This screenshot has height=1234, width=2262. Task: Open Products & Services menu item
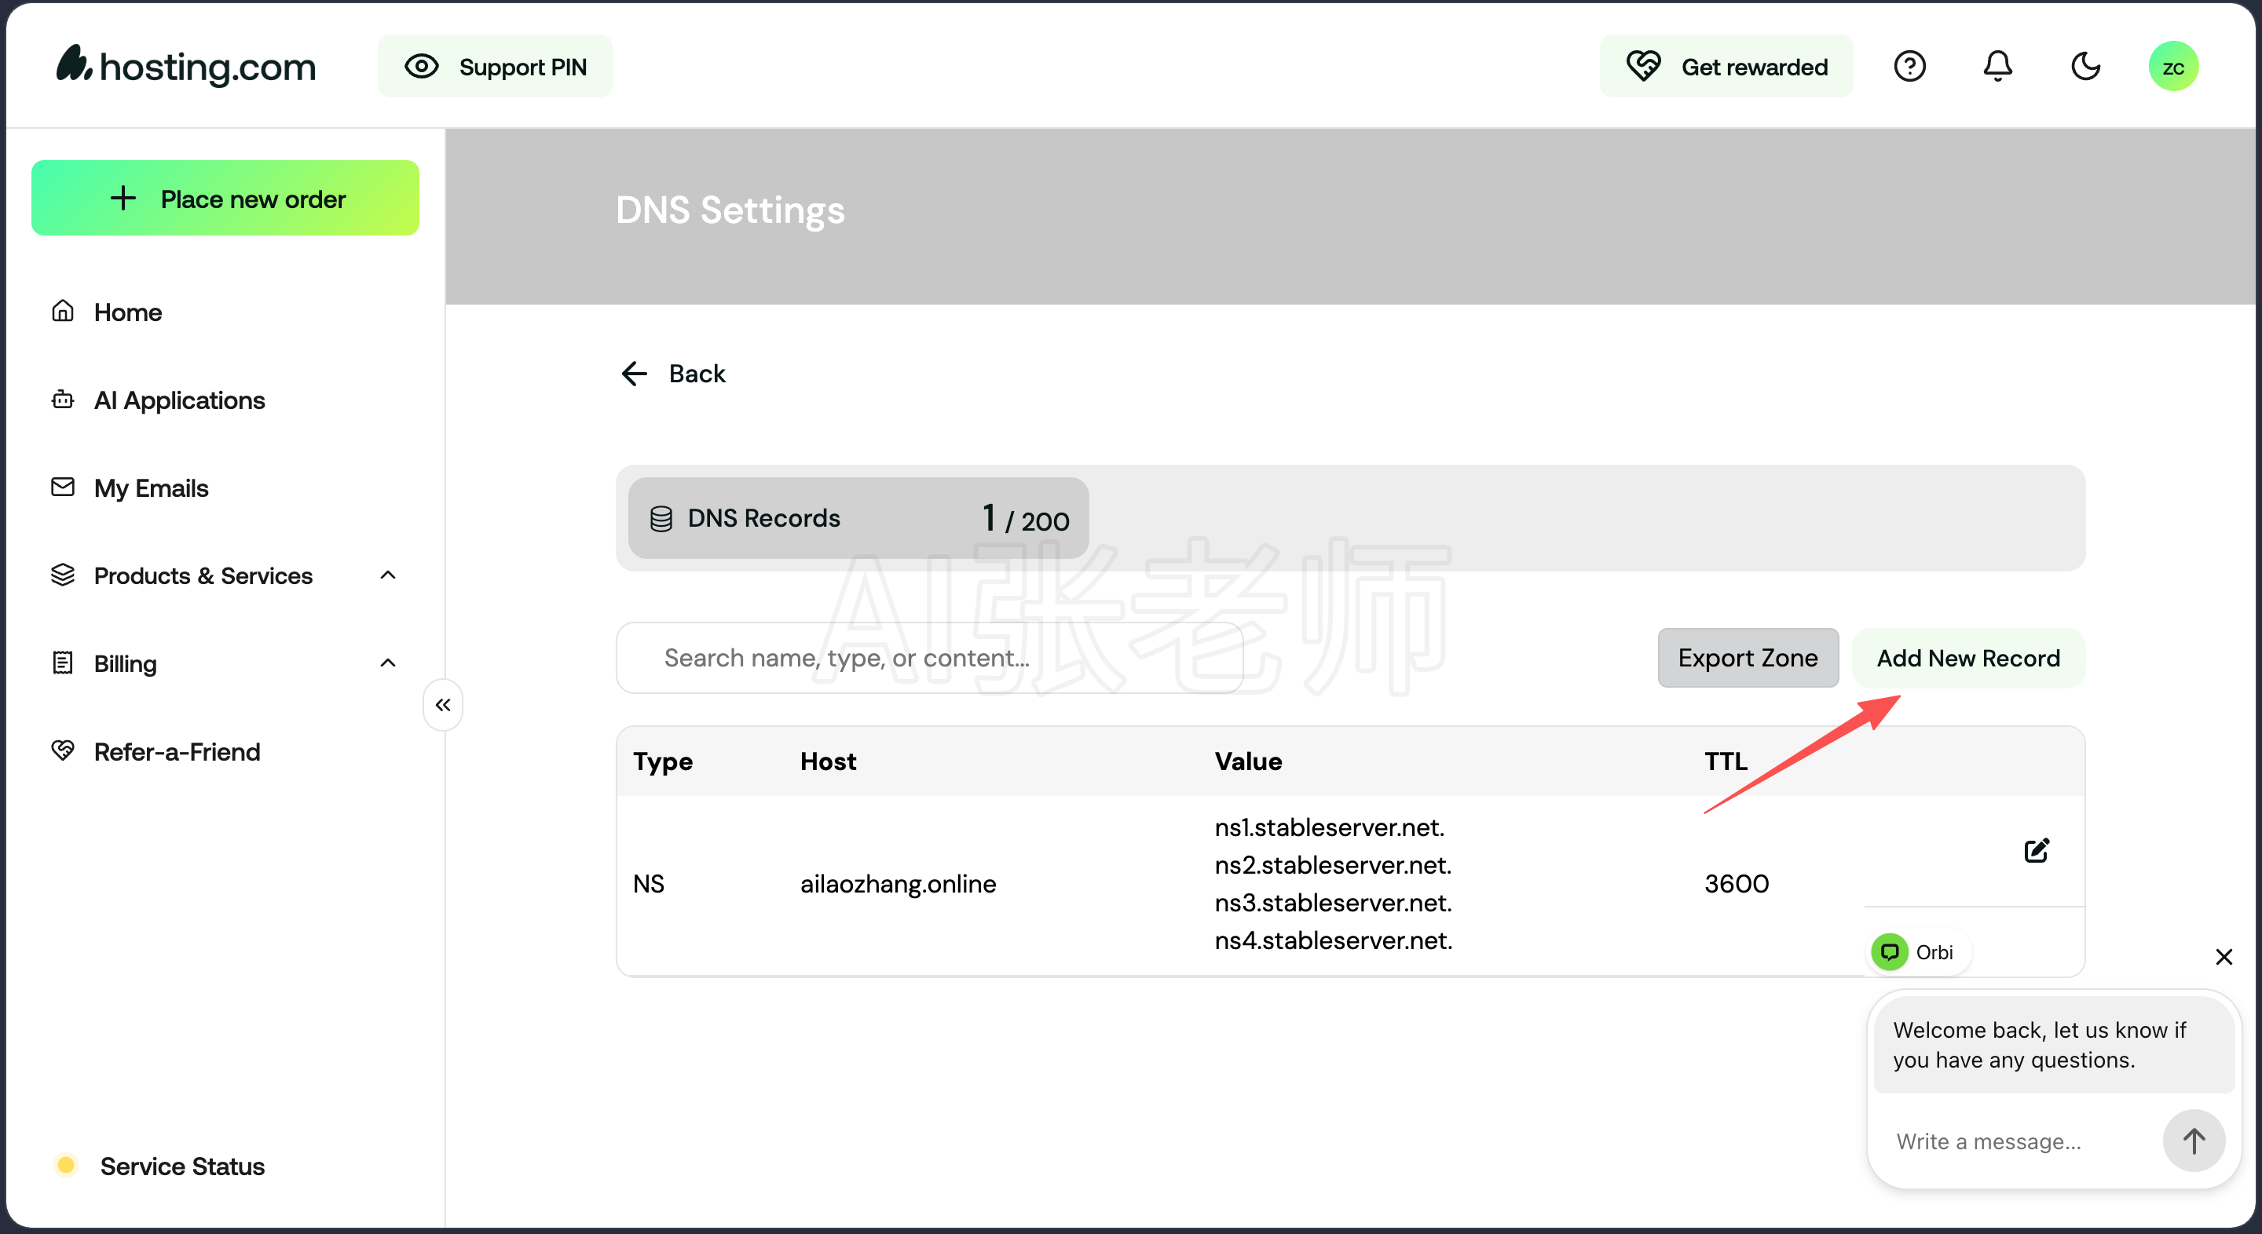[203, 575]
